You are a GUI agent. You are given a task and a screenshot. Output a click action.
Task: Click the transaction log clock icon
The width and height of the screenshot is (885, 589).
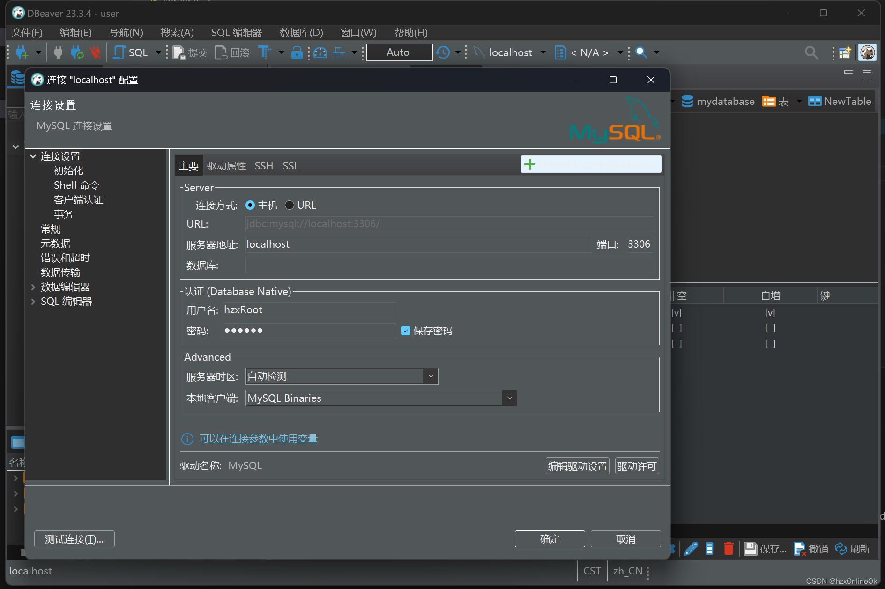[x=443, y=52]
